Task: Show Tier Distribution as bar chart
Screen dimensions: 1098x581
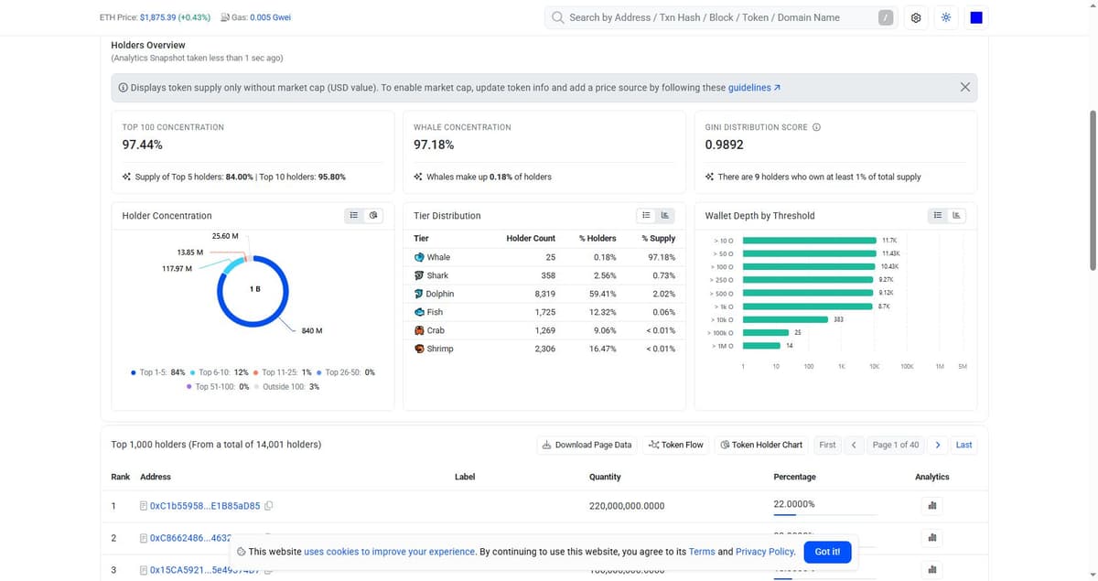Action: (666, 216)
